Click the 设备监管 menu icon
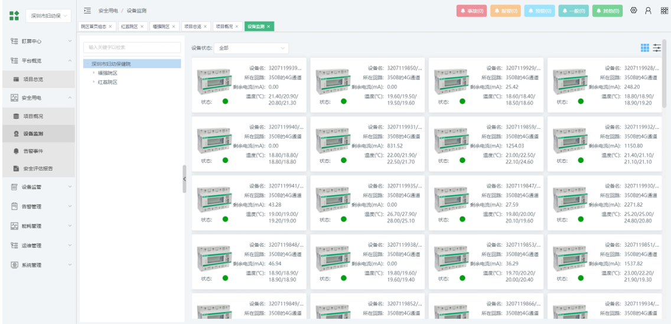 (14, 187)
